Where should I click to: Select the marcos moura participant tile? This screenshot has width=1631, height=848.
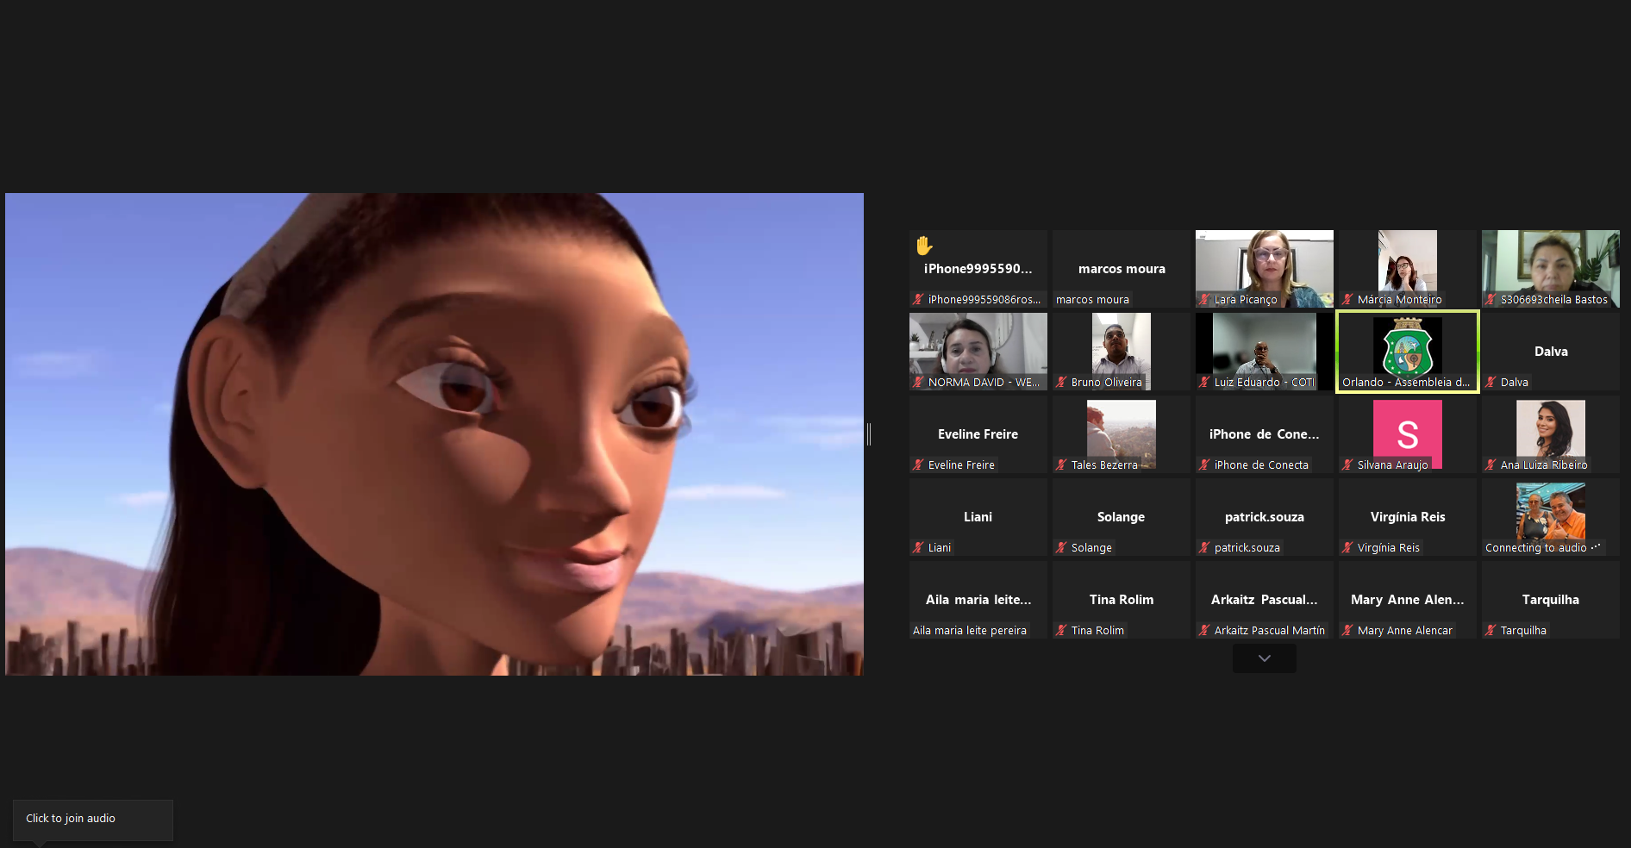click(x=1121, y=269)
